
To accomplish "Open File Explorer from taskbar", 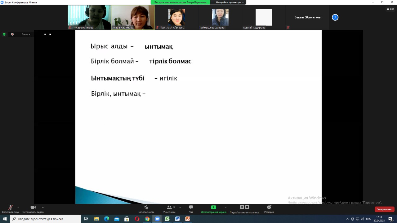I will [96, 219].
